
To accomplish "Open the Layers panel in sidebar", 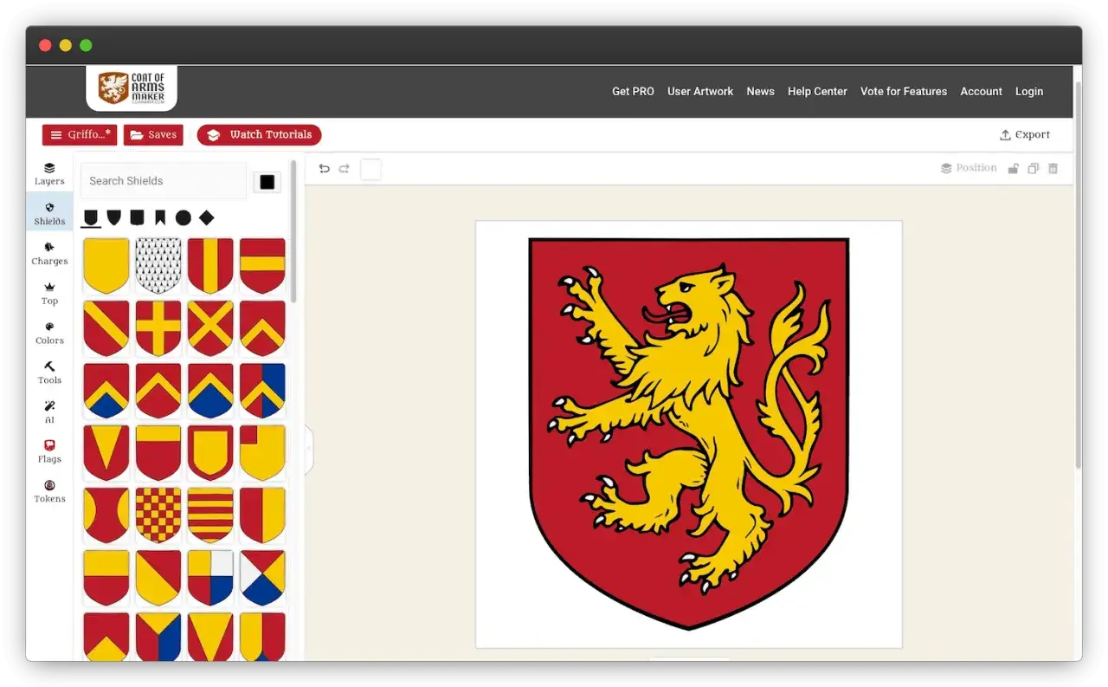I will click(49, 173).
